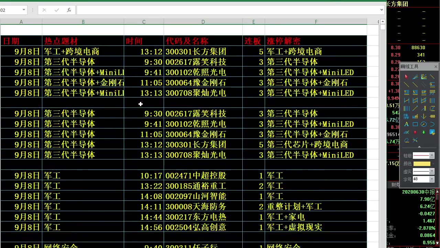Select cell 300185通裕重工
440x248 pixels.
[x=203, y=186]
